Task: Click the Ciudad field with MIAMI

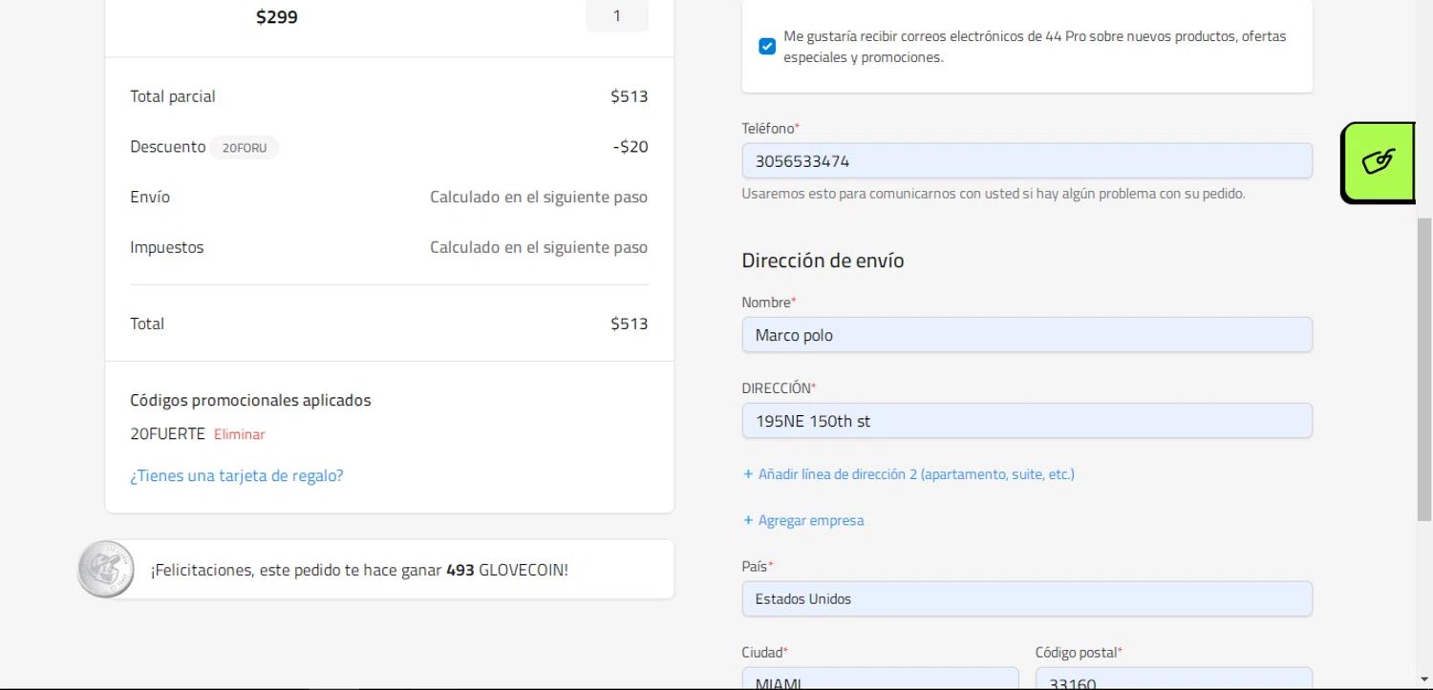Action: 880,679
